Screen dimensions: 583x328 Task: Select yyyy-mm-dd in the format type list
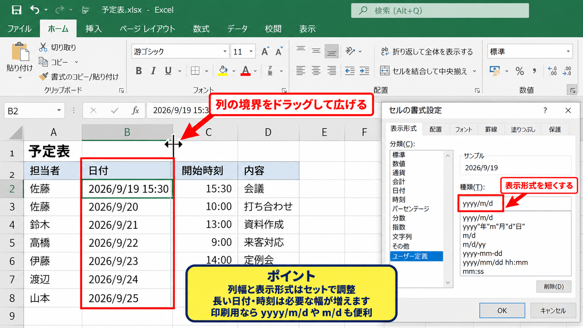[x=482, y=253]
